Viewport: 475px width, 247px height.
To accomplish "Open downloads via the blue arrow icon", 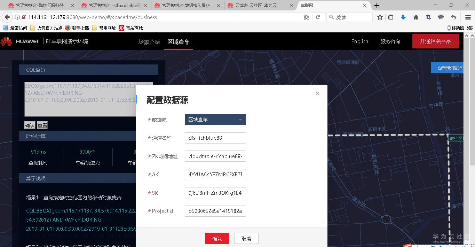I will tap(403, 17).
